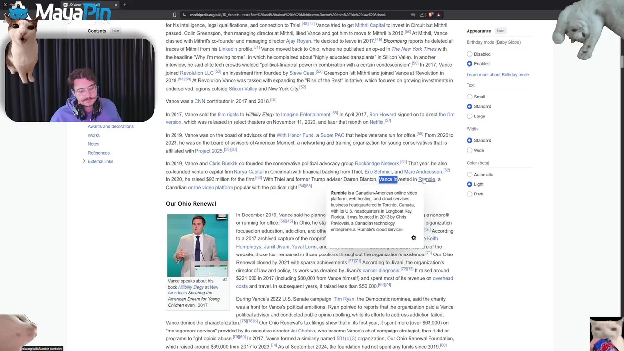Open a new tab with plus icon
Image resolution: width=624 pixels, height=351 pixels.
pyautogui.click(x=124, y=5)
